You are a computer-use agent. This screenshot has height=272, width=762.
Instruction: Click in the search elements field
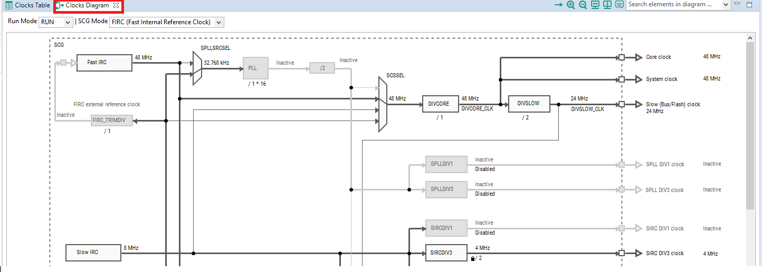(x=673, y=5)
